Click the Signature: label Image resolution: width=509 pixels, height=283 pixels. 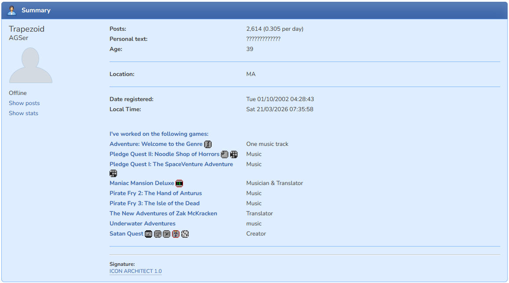point(122,264)
